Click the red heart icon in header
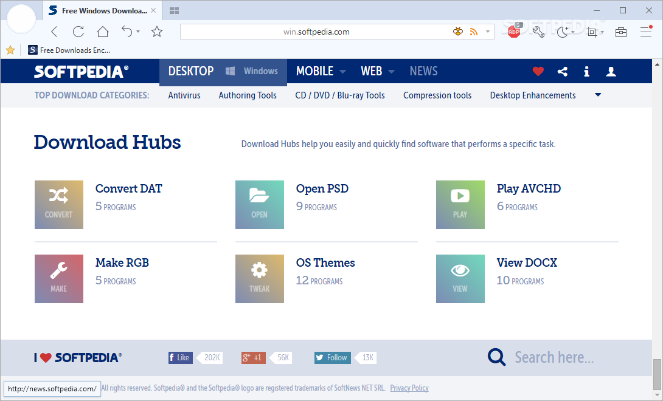 [538, 72]
